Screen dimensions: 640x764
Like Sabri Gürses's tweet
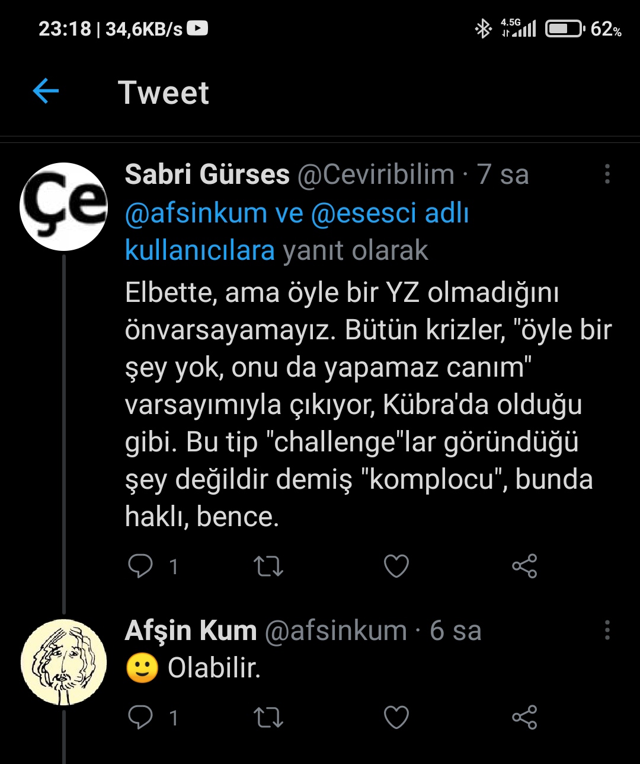[396, 566]
